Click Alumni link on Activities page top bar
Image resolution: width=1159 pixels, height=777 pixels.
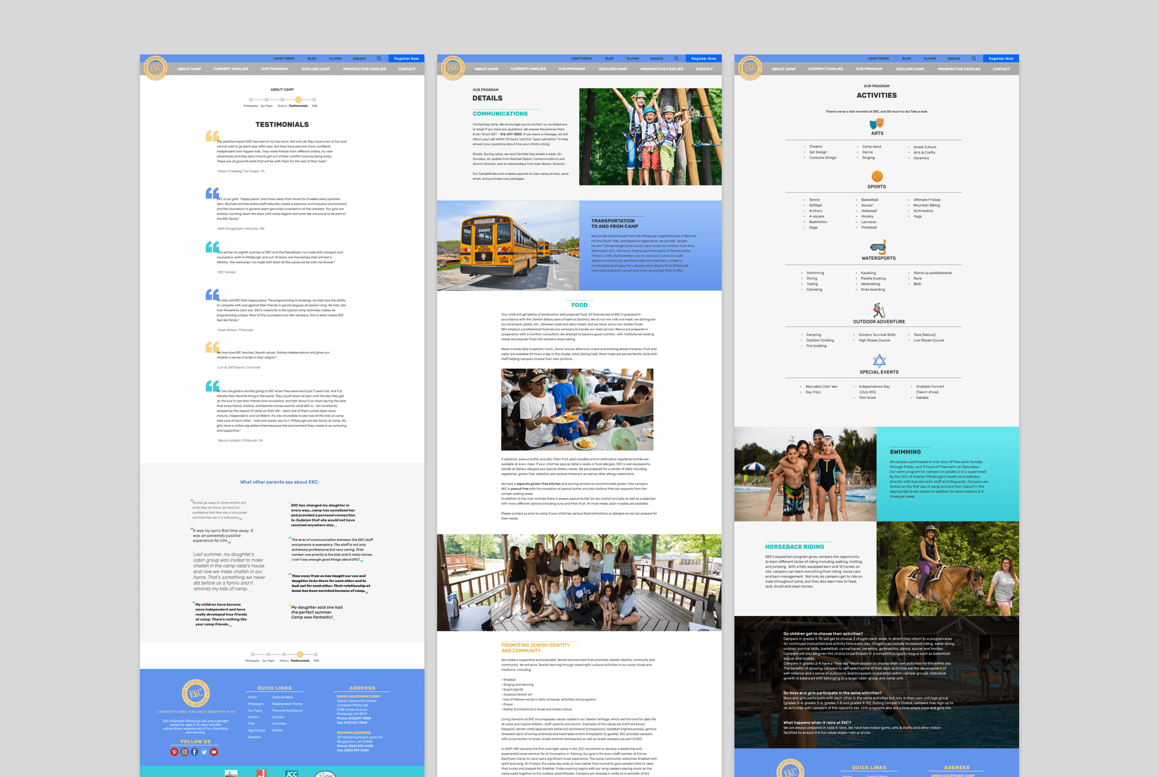pos(930,58)
